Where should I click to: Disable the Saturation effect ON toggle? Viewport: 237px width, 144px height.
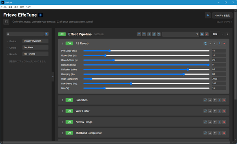69,100
